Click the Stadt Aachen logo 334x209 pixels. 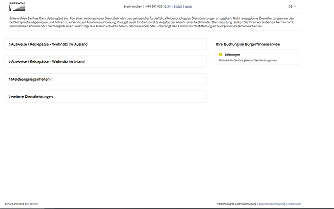16,6
